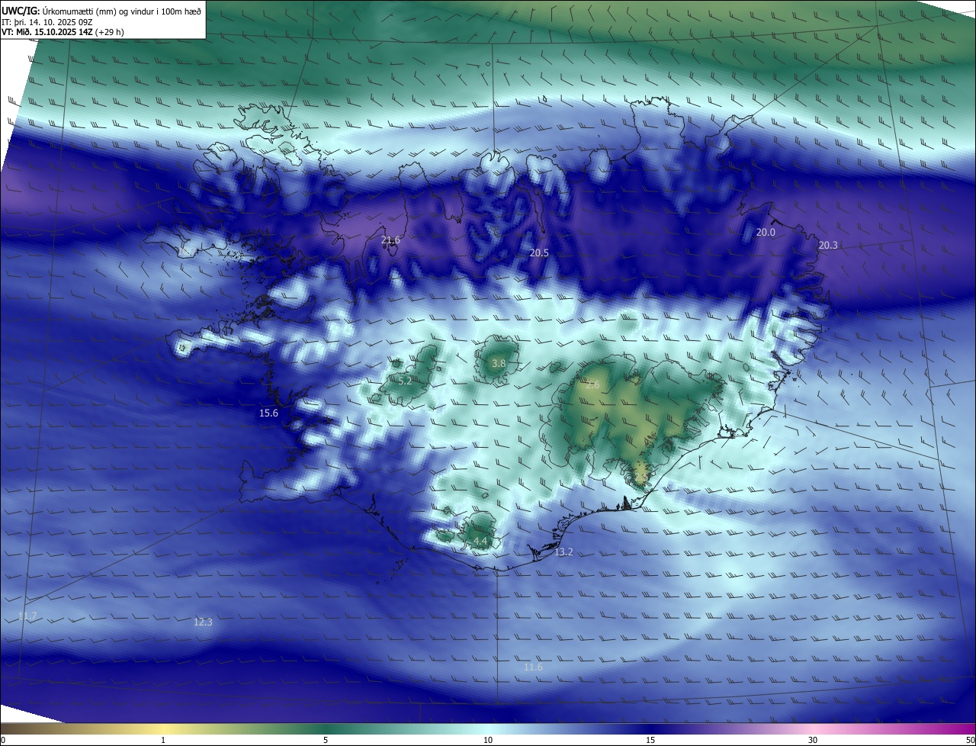This screenshot has width=976, height=746.
Task: Click the initial time 'IT: þri. 14. 10. 2025 09Z'
Action: point(47,22)
